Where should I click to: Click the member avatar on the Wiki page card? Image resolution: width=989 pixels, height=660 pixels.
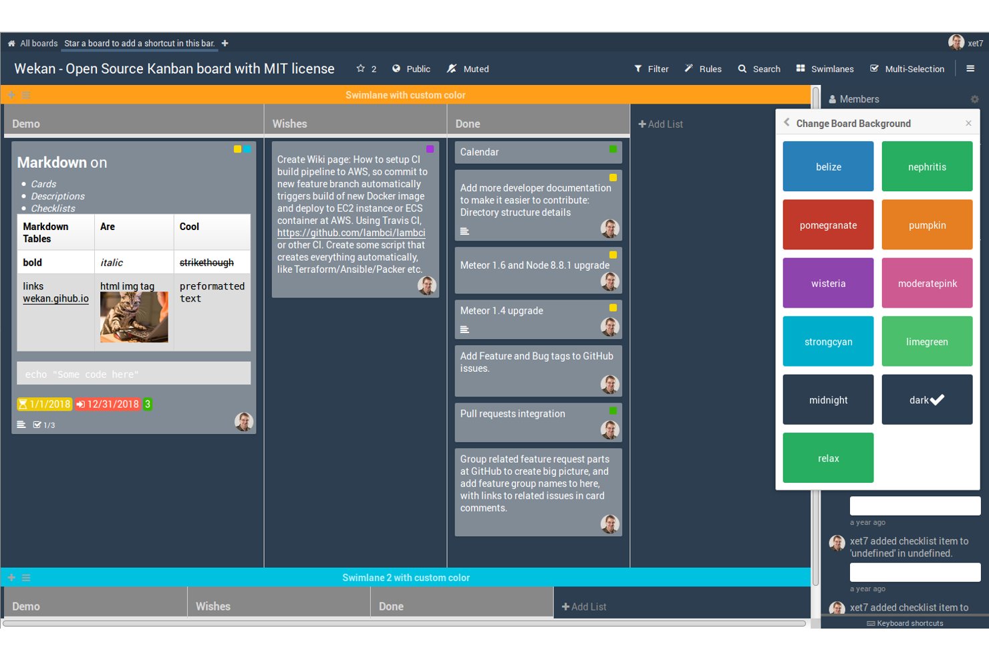coord(427,286)
